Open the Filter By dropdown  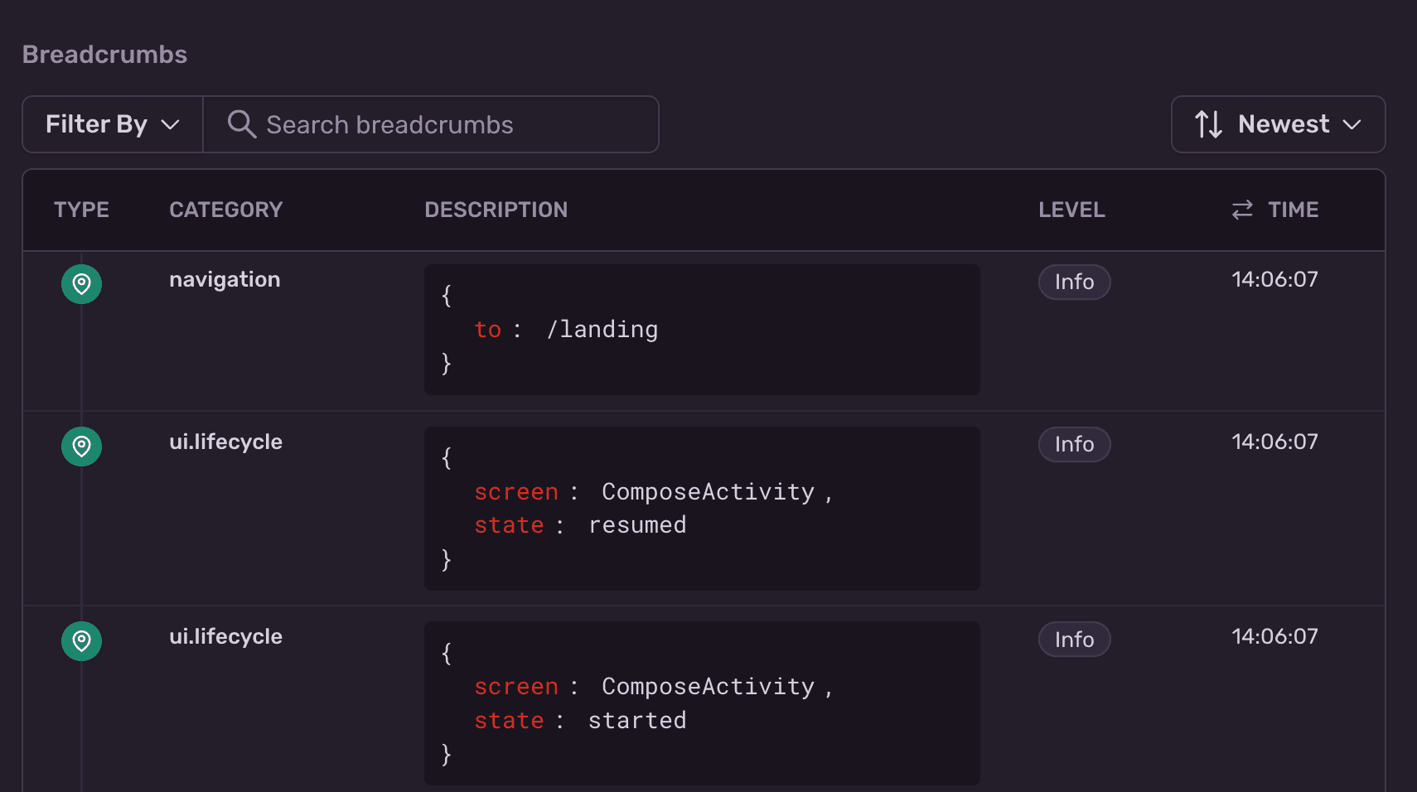(x=112, y=124)
